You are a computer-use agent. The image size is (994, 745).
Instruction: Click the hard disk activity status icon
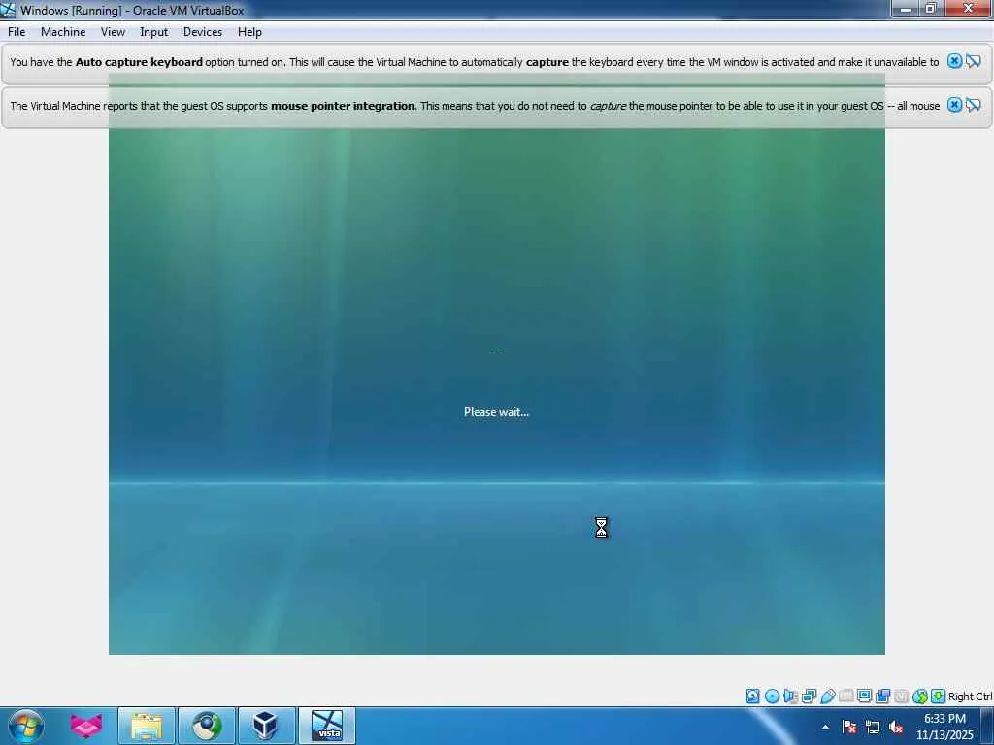point(752,696)
